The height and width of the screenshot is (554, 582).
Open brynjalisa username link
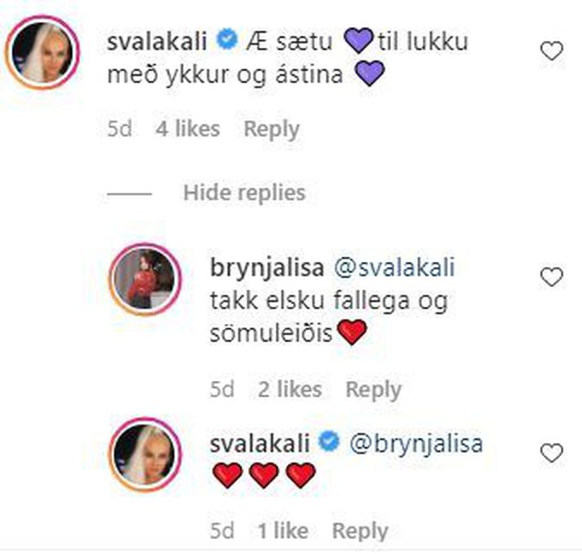(x=267, y=268)
